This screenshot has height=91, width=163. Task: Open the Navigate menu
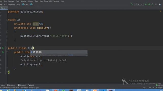[x=11, y=1]
